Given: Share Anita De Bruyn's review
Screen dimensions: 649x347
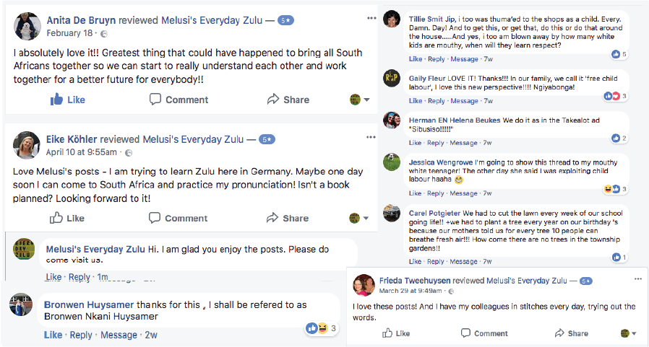Looking at the screenshot, I should 288,100.
